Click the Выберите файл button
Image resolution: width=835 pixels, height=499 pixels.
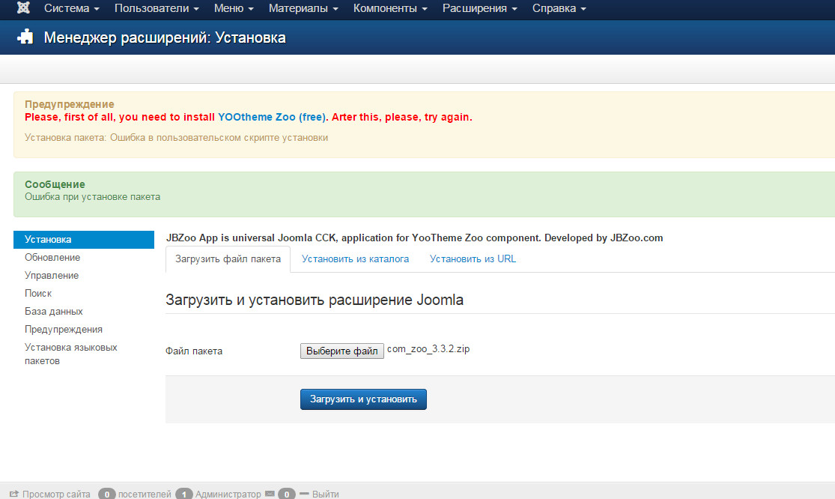tap(342, 351)
